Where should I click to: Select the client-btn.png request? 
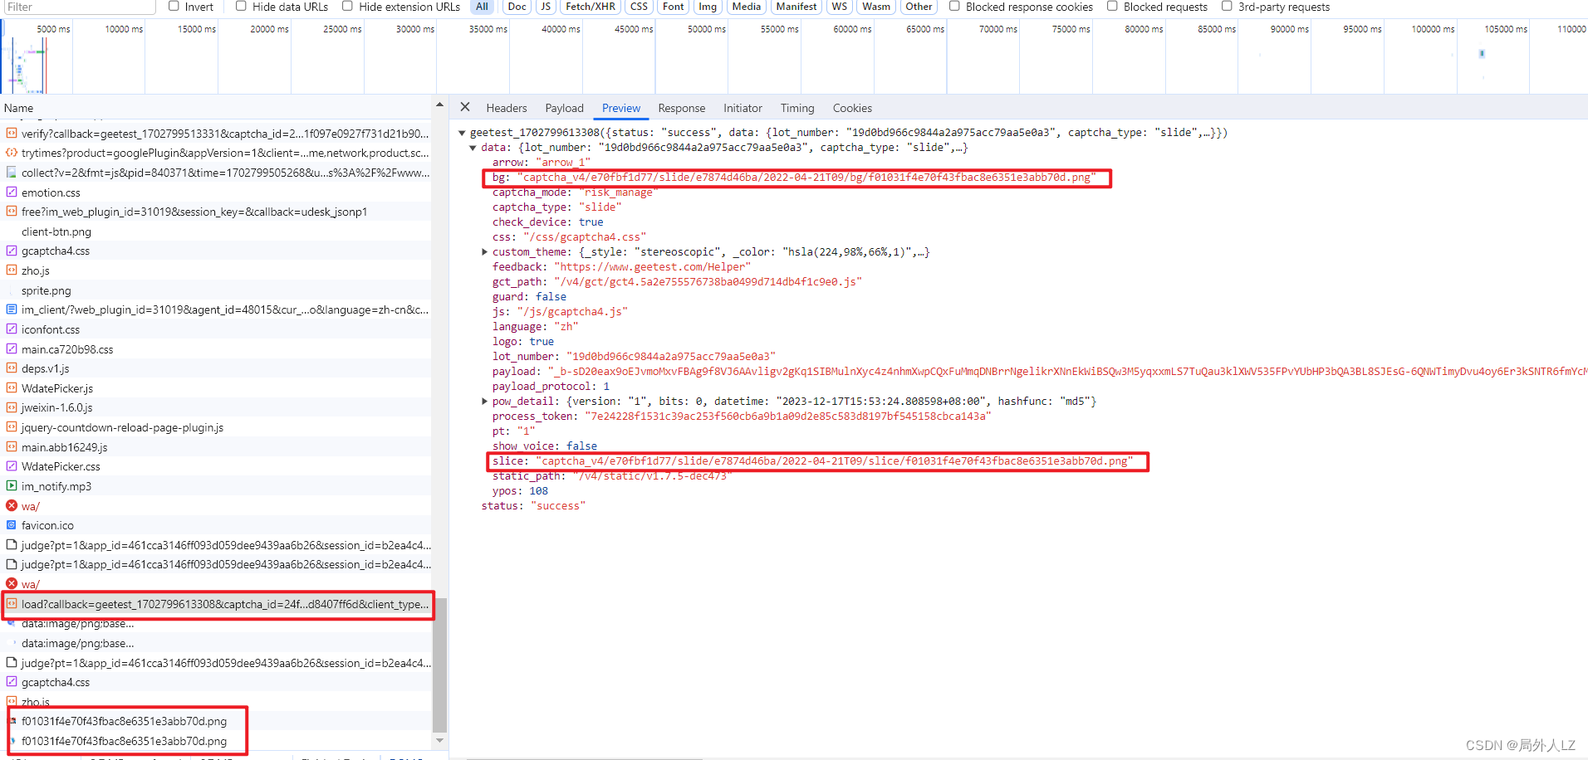[216, 231]
